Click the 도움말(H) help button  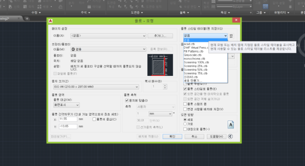click(x=217, y=136)
